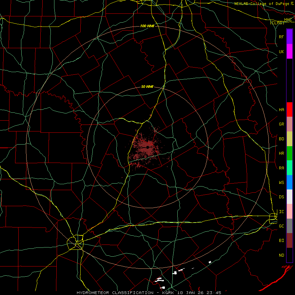The width and height of the screenshot is (295, 295).
Task: Click the BD legend label
Action: pos(281,139)
